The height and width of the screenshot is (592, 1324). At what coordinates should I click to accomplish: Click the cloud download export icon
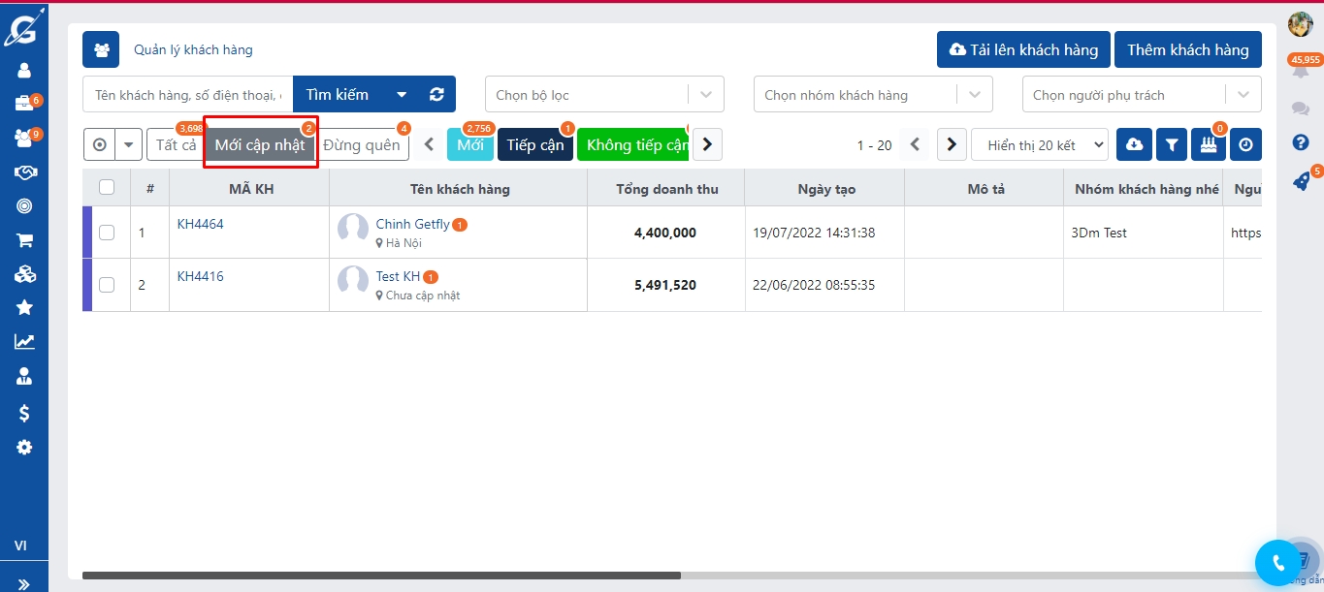click(1134, 145)
